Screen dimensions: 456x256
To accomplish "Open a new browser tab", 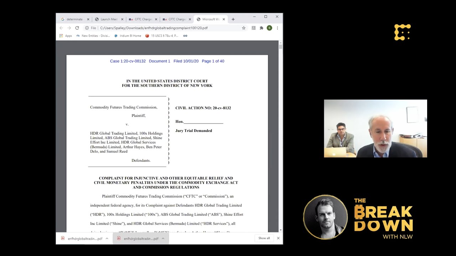I will point(233,19).
